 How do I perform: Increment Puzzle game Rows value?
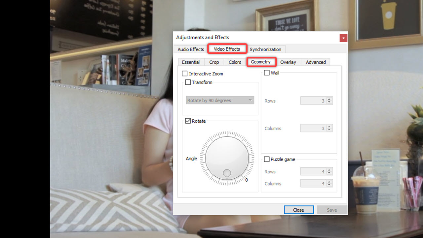point(329,169)
